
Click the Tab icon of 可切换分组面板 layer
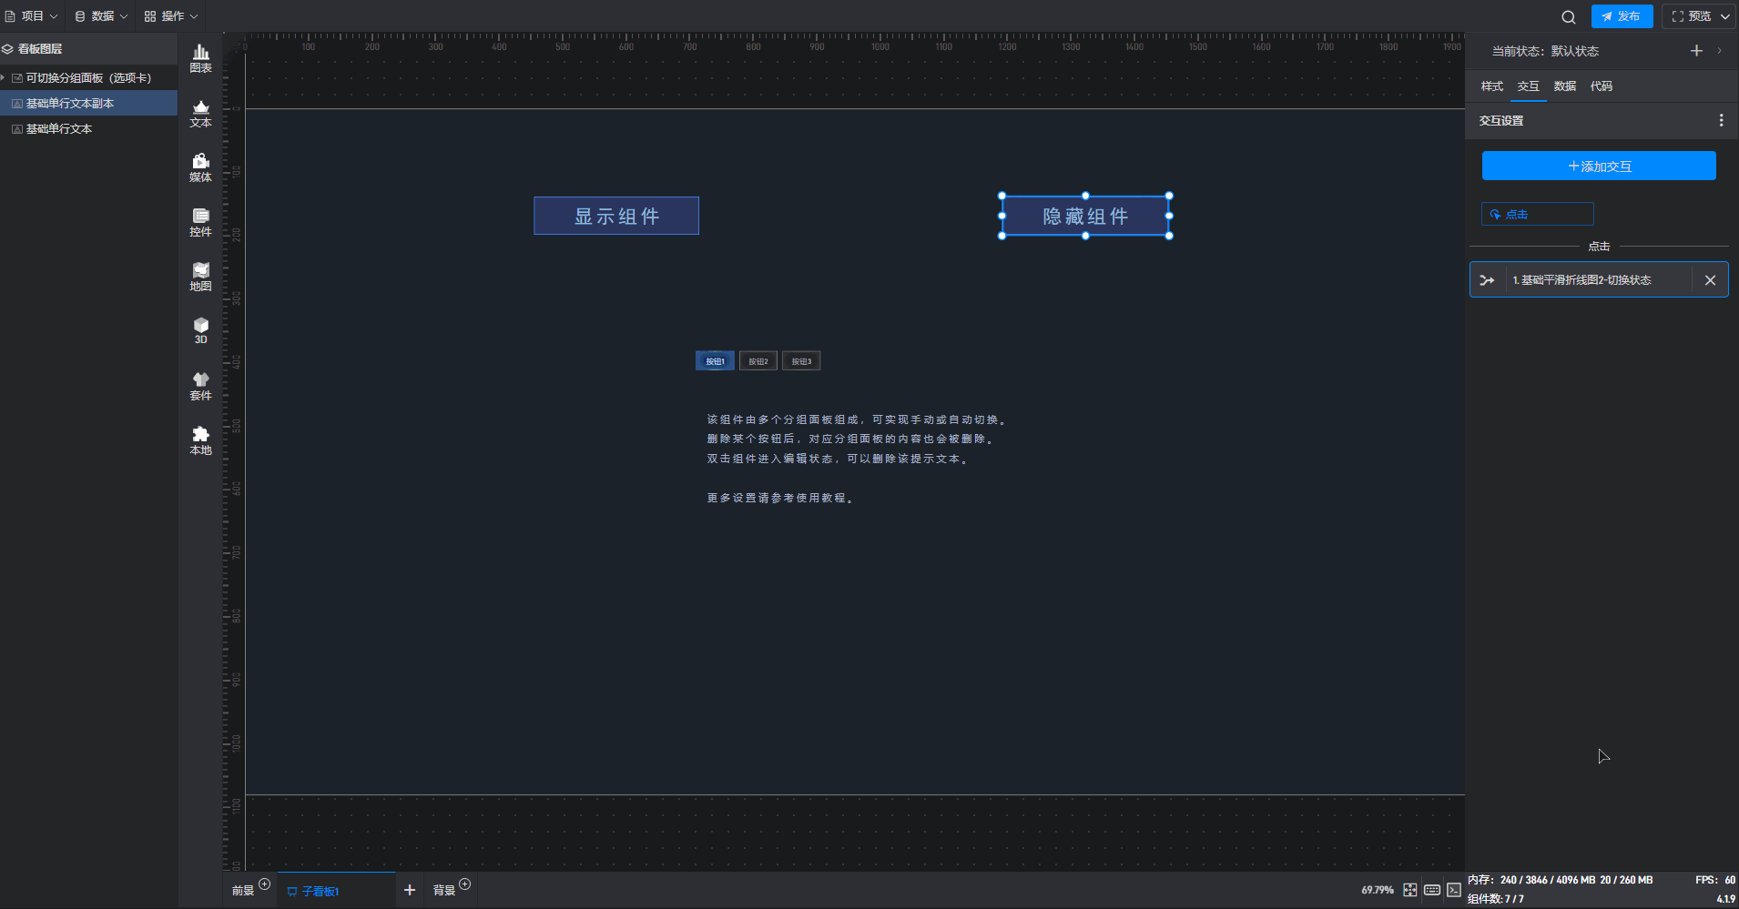pos(17,78)
